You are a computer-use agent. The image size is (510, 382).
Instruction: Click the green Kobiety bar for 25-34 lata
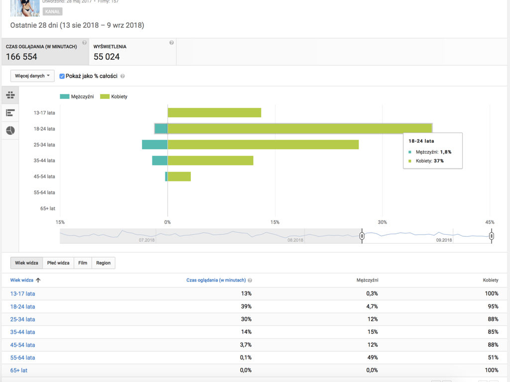tap(263, 145)
